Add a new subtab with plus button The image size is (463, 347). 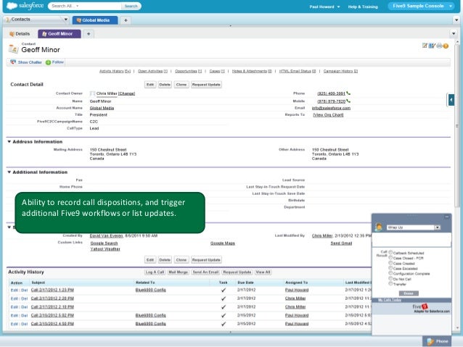coord(89,34)
